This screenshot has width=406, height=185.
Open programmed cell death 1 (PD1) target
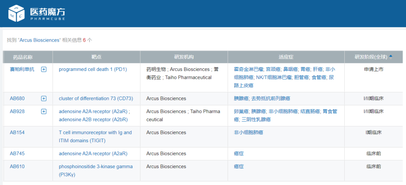point(93,69)
